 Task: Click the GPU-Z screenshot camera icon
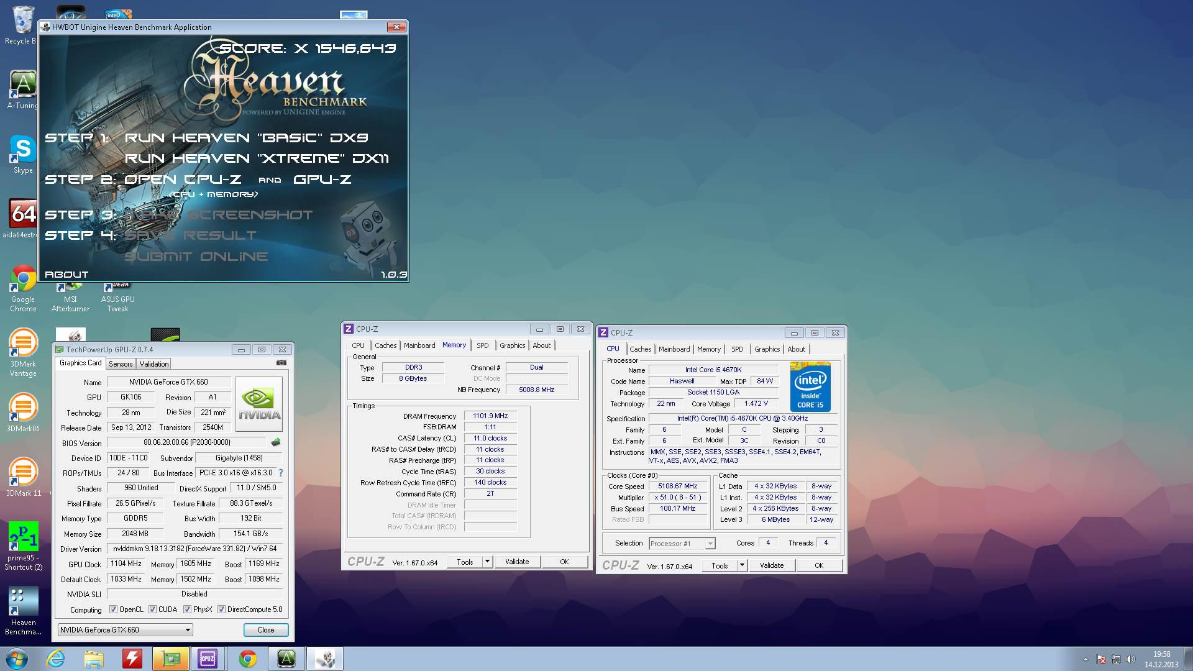(281, 363)
